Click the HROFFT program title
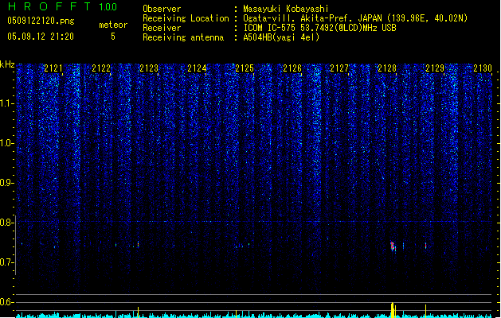Viewport: 501px width, 318px height. coord(49,6)
